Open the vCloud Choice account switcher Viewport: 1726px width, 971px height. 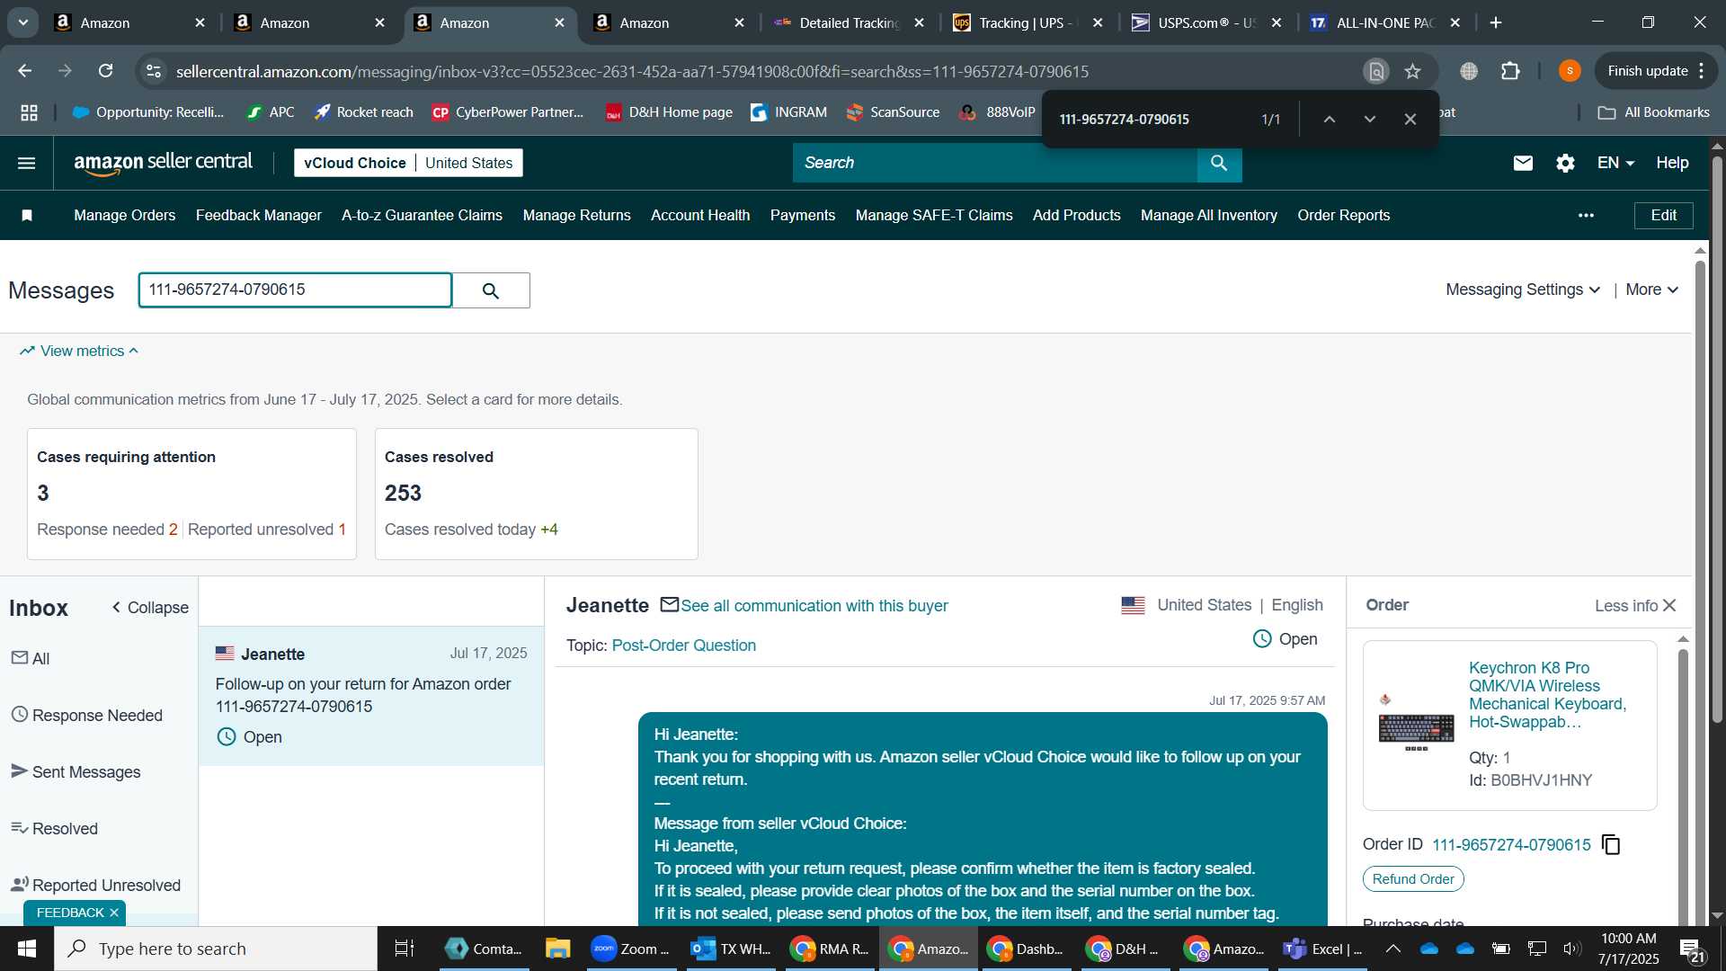point(408,163)
